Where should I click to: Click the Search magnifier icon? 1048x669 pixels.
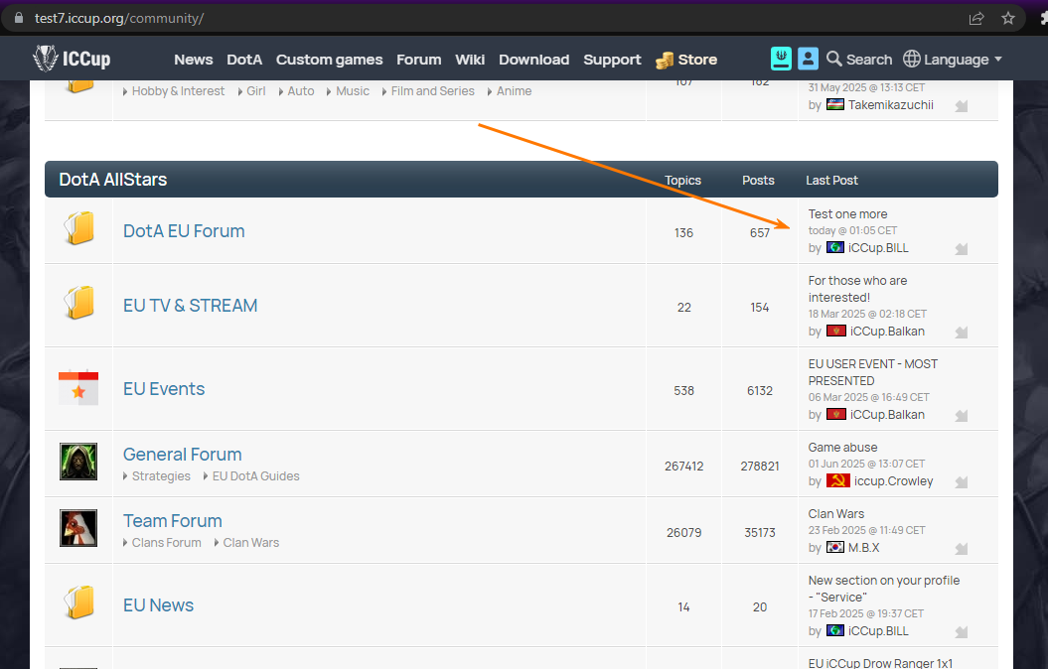click(x=833, y=59)
